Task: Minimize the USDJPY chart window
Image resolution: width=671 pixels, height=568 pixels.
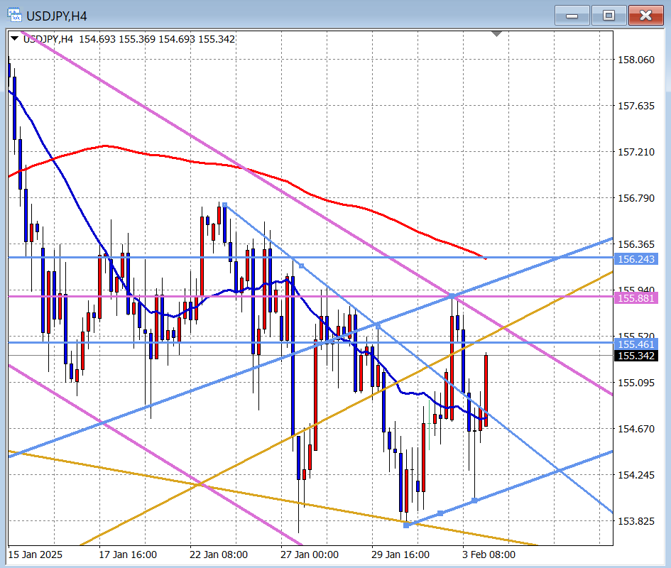Action: [x=572, y=15]
